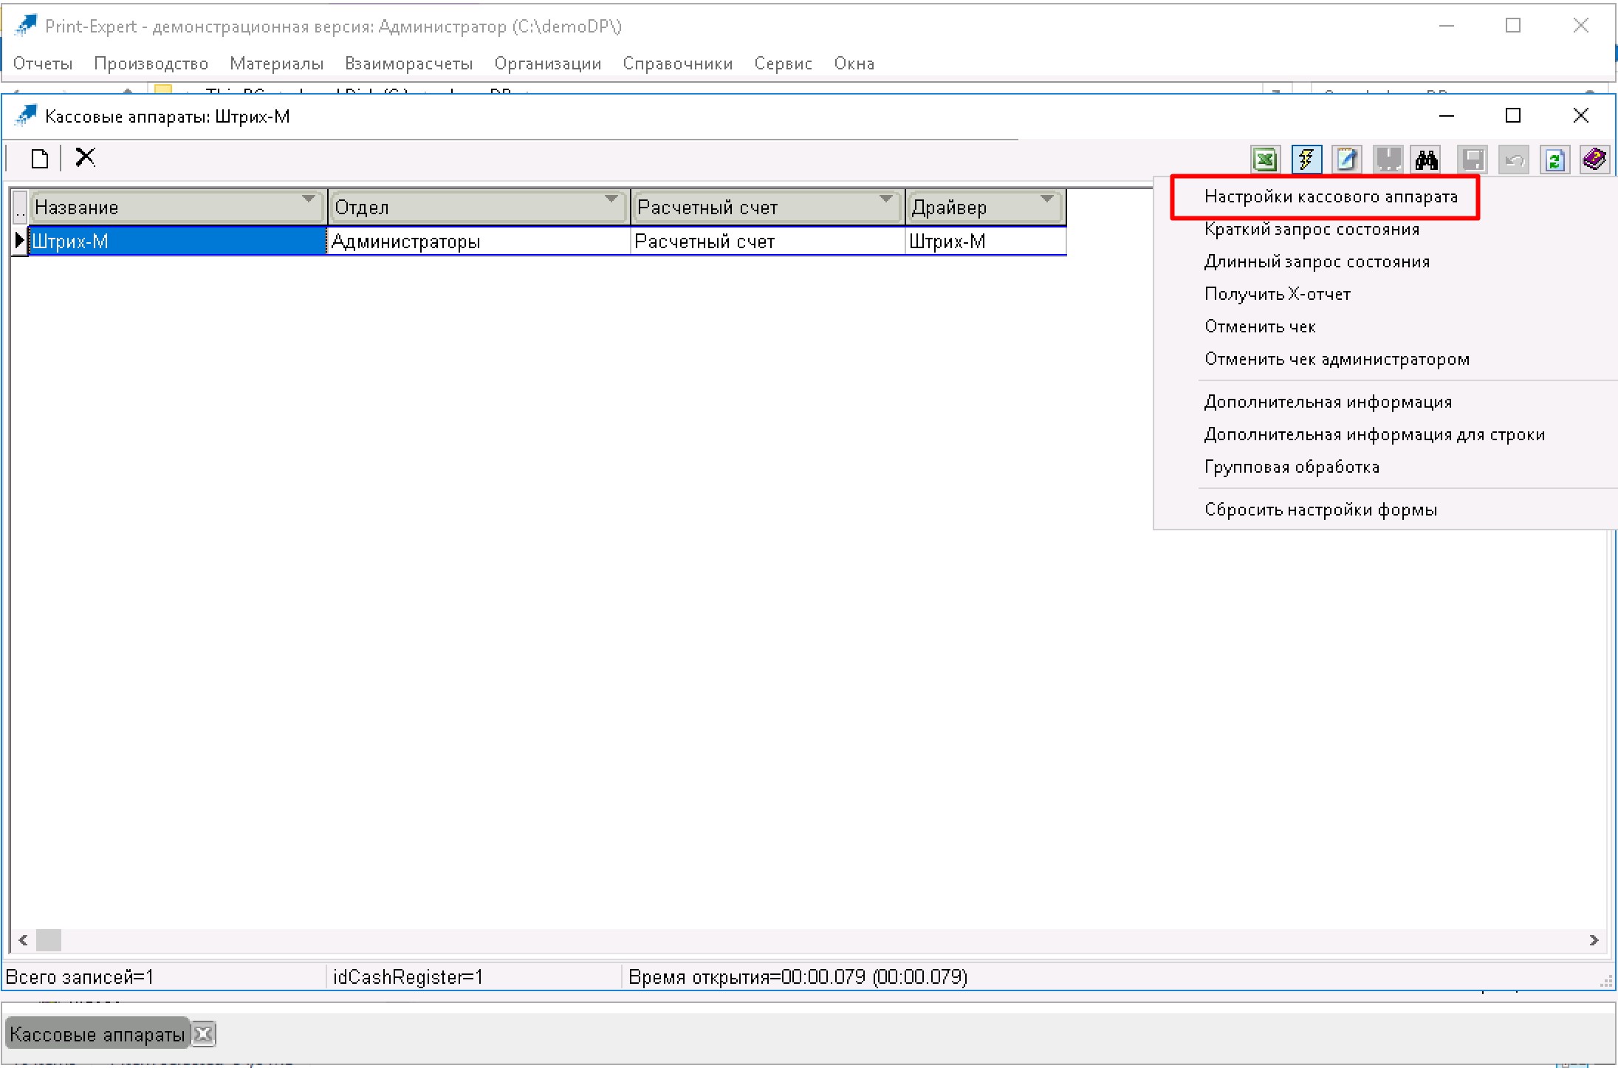Click the Штрих-М driver cell
The height and width of the screenshot is (1068, 1618).
pos(986,242)
